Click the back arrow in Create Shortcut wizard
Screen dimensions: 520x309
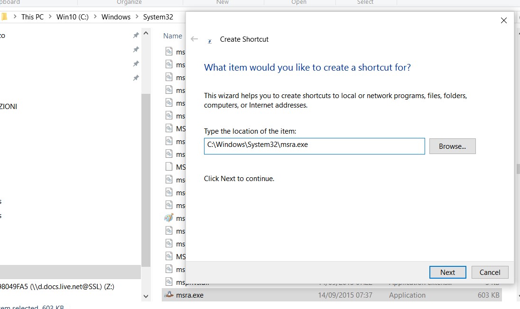pos(194,39)
